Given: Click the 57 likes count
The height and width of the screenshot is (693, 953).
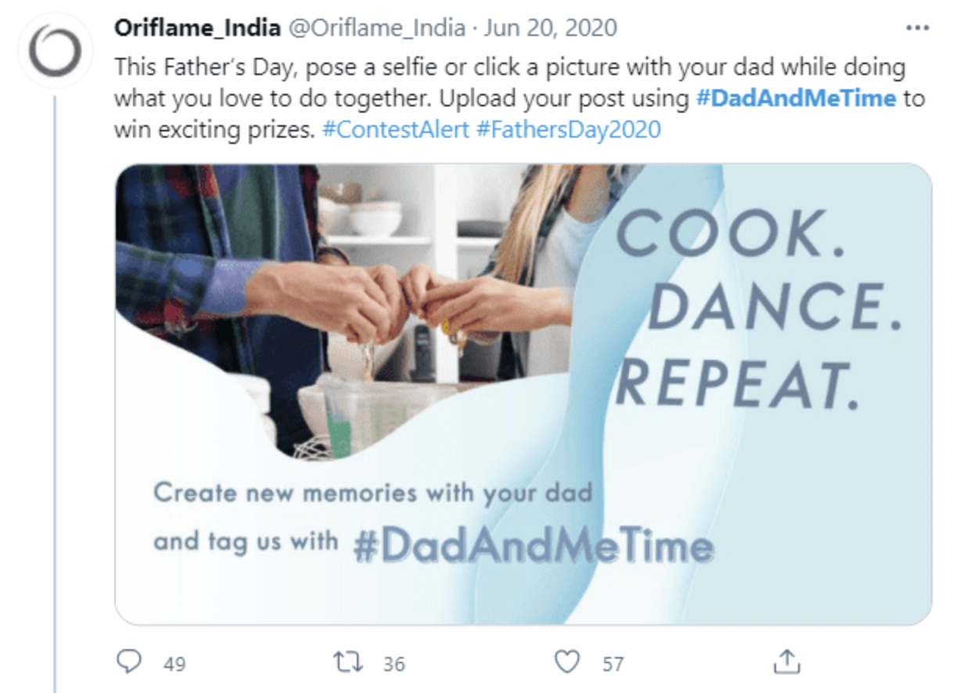Looking at the screenshot, I should [613, 664].
